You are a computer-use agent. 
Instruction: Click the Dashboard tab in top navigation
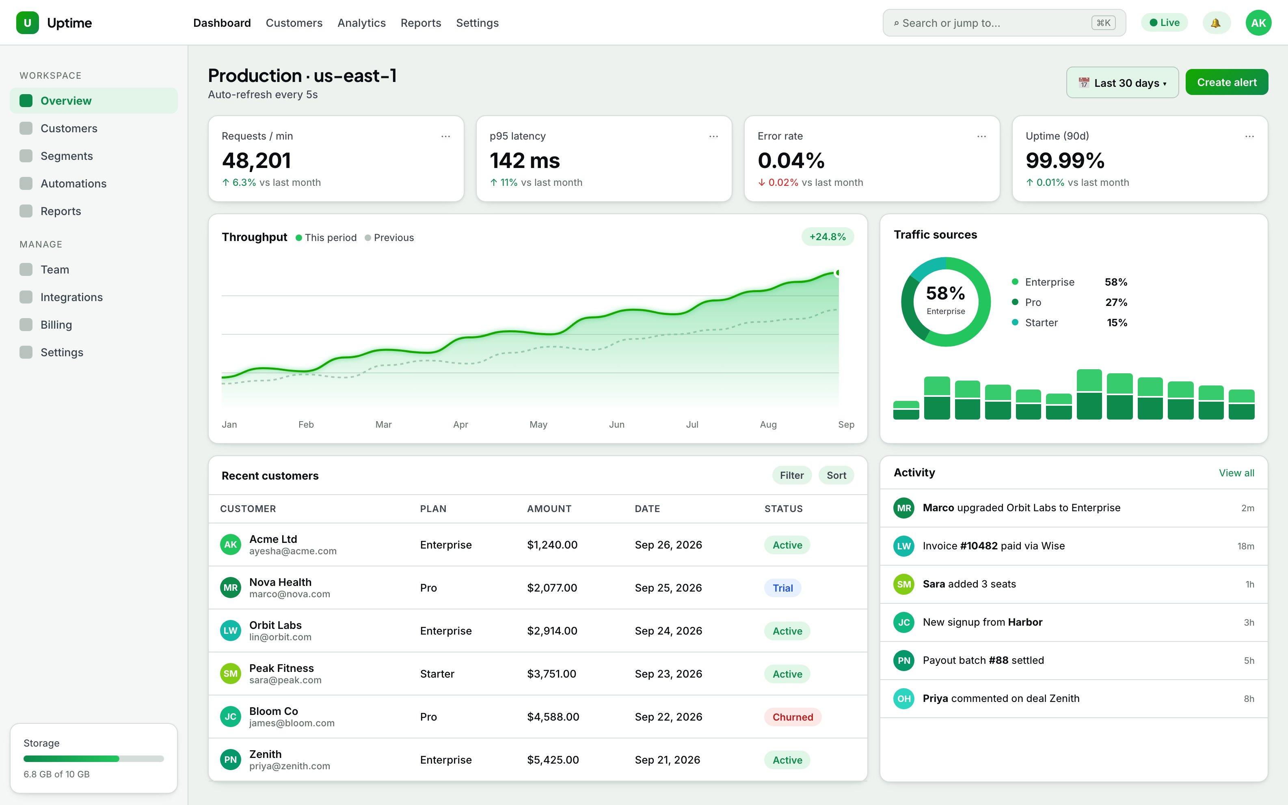click(x=222, y=23)
